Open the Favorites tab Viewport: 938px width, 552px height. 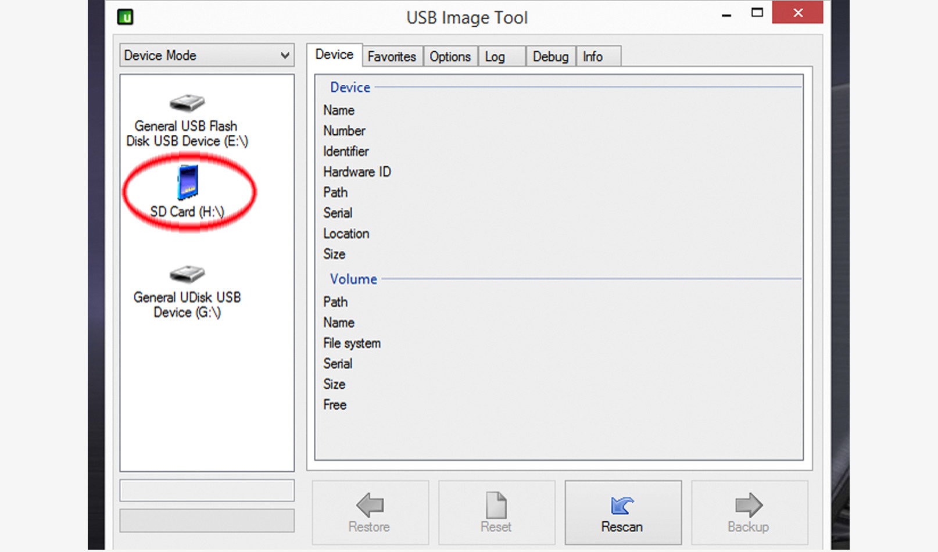point(392,56)
